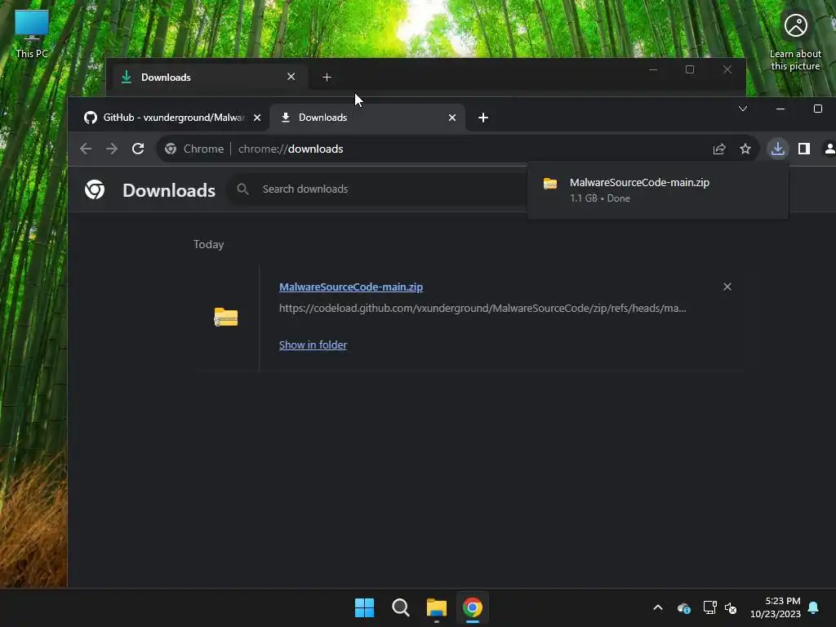836x627 pixels.
Task: Go back with the browser back arrow
Action: 85,149
